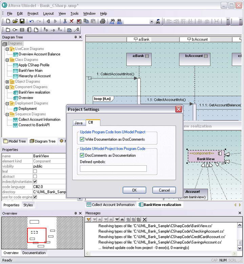
Task: Pin the Diagram Tree panel
Action: click(x=76, y=37)
